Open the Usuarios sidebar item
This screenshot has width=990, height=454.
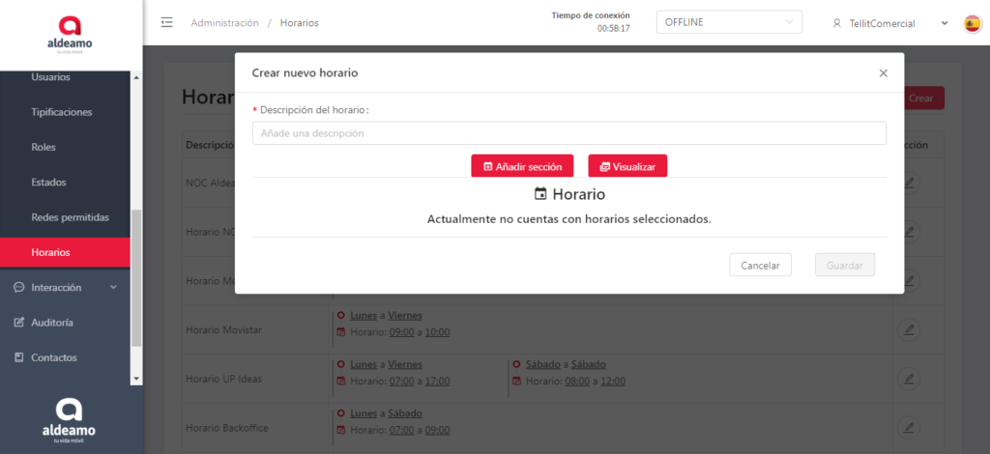tap(50, 77)
